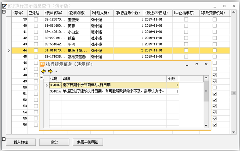The height and width of the screenshot is (151, 240).
Task: Toggle 中止指示符 checkbox for row 43
Action: 186,44
